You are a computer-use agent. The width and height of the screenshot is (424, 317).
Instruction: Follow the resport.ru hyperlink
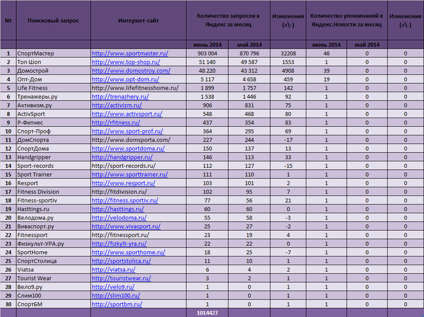coord(123,183)
